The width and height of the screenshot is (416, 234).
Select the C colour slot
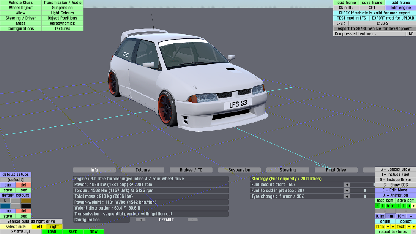click(x=5, y=201)
